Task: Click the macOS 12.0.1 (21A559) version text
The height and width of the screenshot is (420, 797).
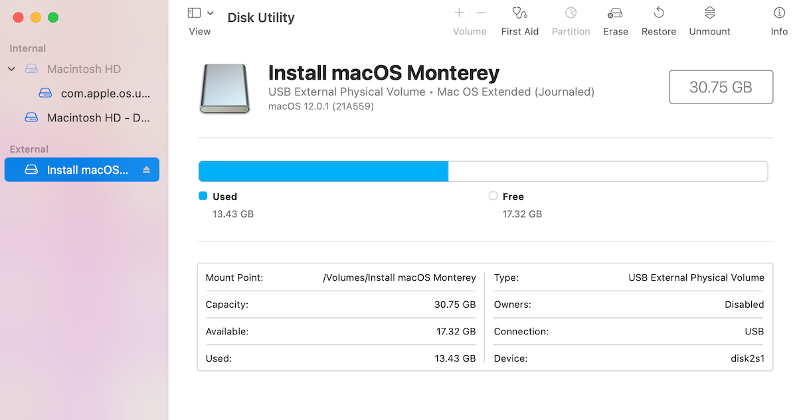Action: (x=321, y=106)
